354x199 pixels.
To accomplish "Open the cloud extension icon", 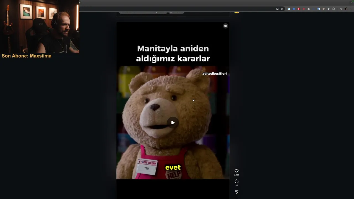I will (x=289, y=9).
